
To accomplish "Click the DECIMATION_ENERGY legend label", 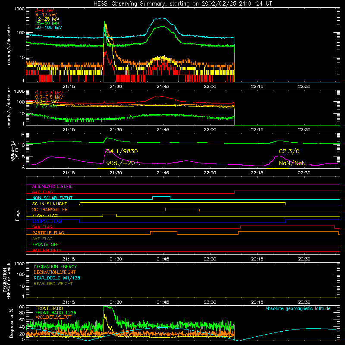I will [x=55, y=267].
